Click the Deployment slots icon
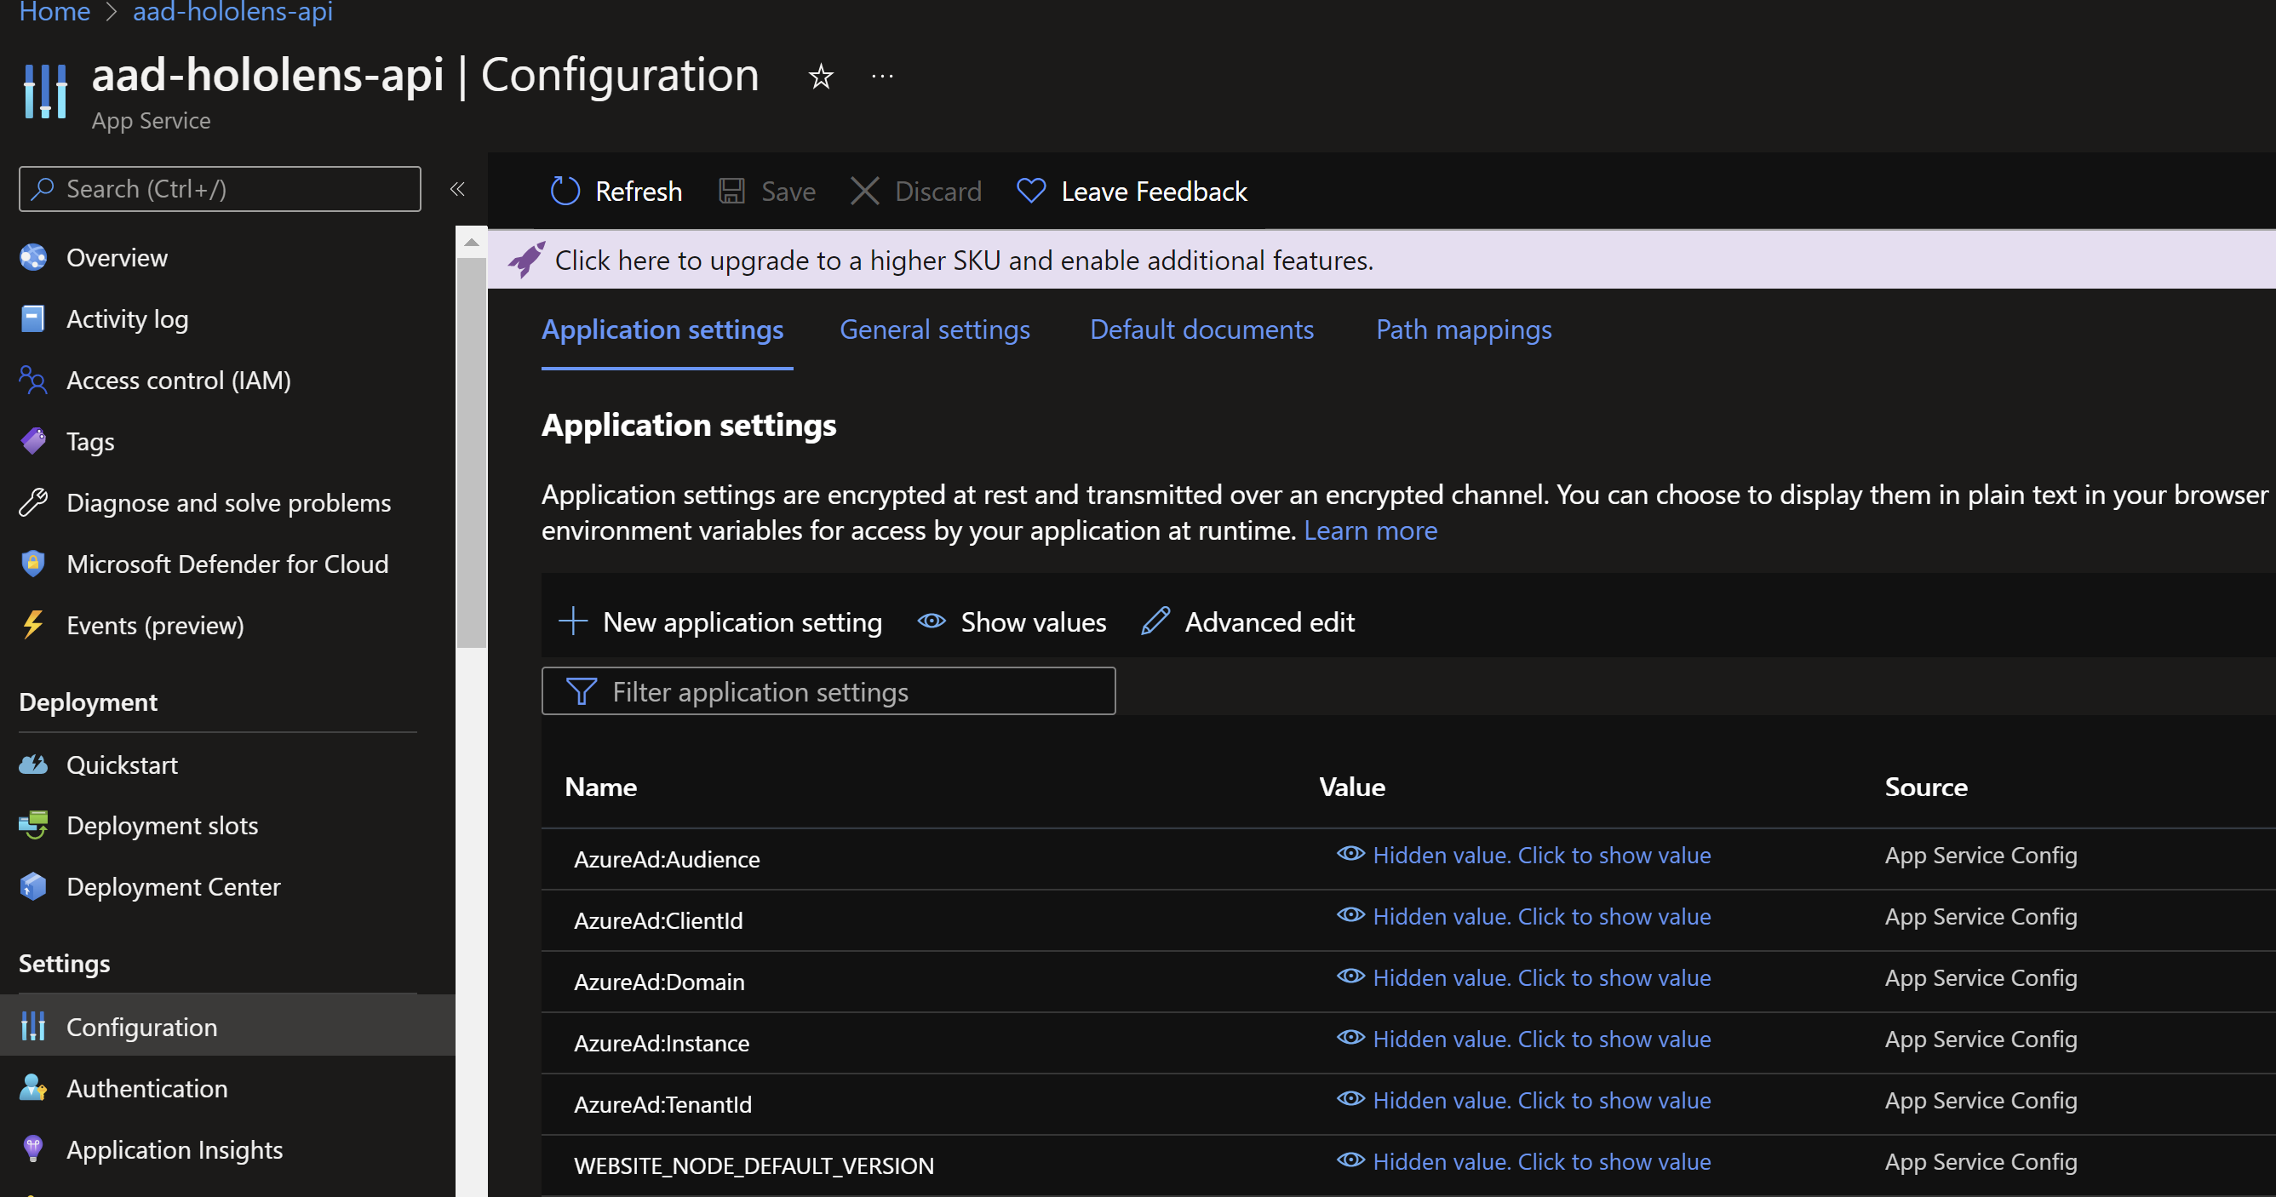Screen dimensions: 2276x1197 point(33,825)
